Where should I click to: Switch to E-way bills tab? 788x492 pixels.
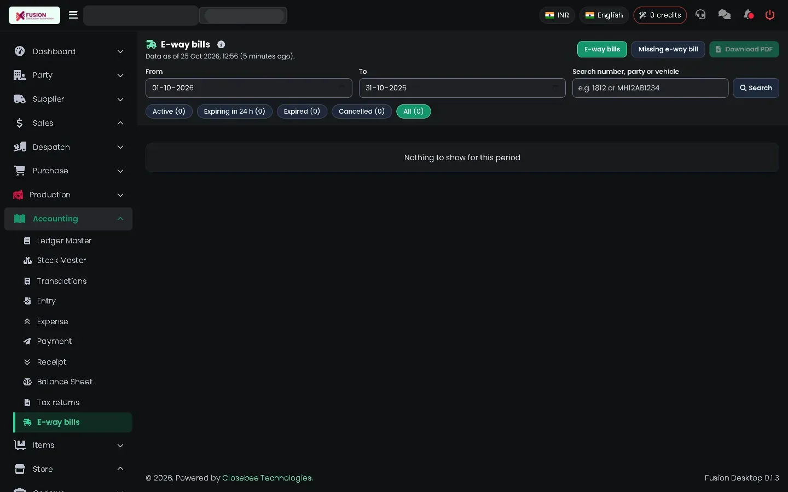[x=602, y=49]
